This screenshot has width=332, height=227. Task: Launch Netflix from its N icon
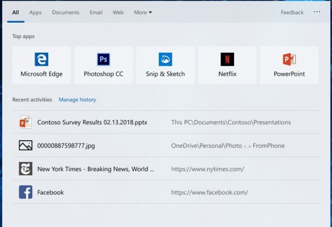(x=227, y=59)
